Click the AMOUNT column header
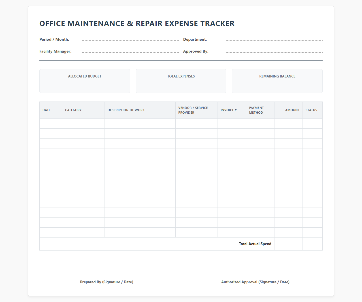The image size is (362, 302). (288, 110)
